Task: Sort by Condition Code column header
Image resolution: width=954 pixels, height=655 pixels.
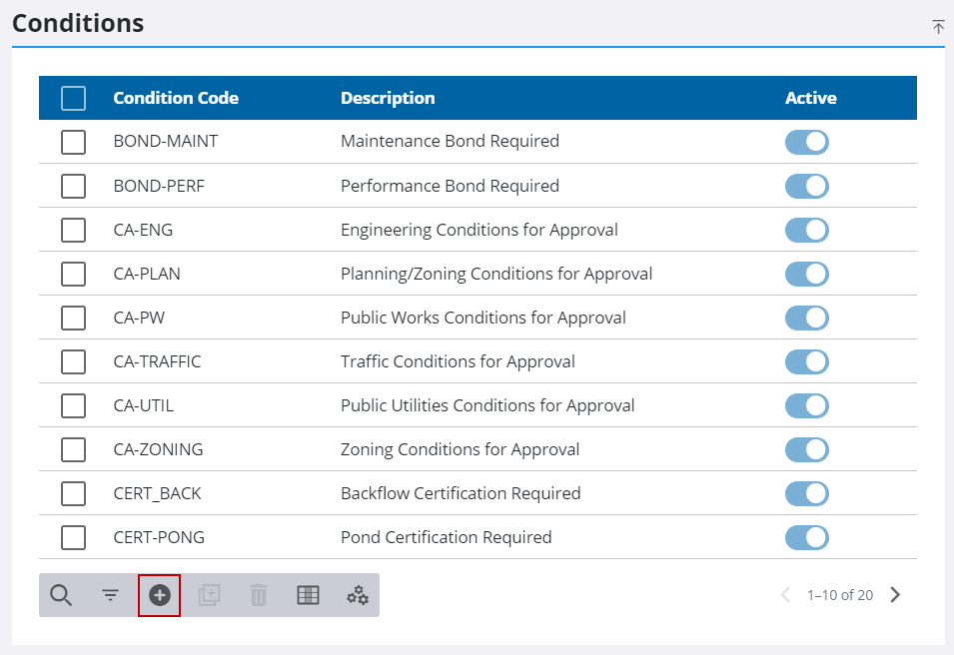Action: coord(176,98)
